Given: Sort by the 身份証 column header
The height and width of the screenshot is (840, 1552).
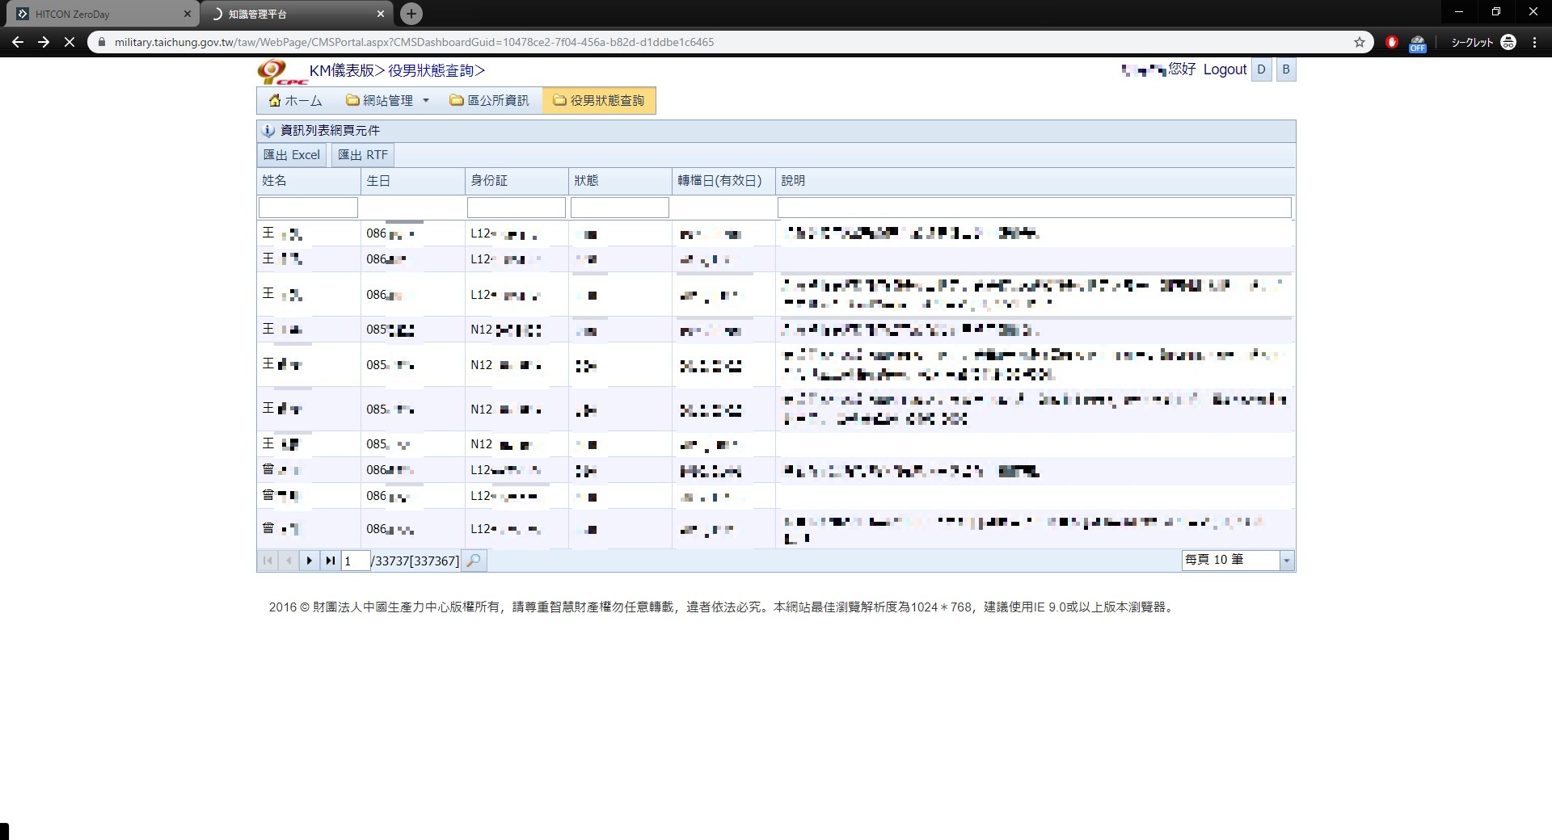Looking at the screenshot, I should tap(517, 181).
